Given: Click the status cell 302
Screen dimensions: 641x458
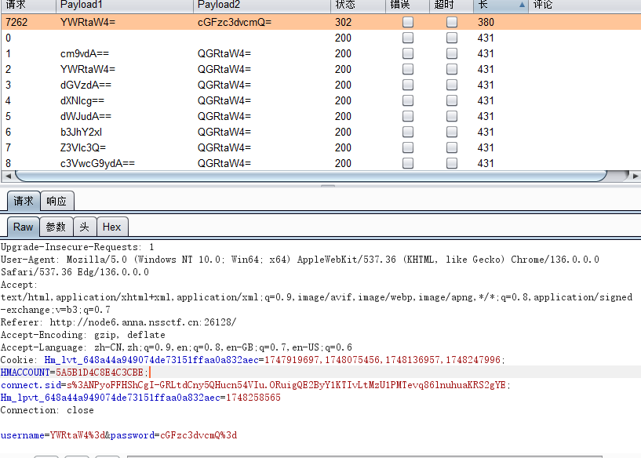Looking at the screenshot, I should tap(344, 22).
